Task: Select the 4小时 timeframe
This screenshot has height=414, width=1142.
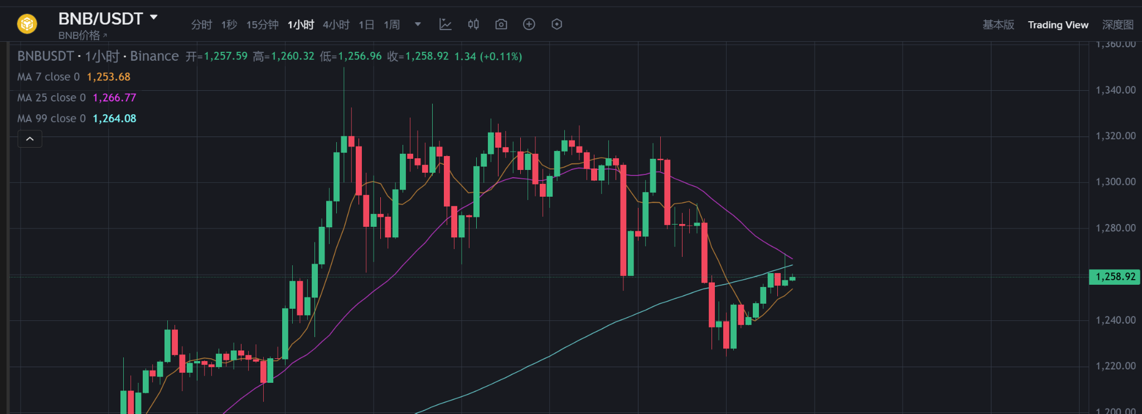Action: tap(336, 25)
